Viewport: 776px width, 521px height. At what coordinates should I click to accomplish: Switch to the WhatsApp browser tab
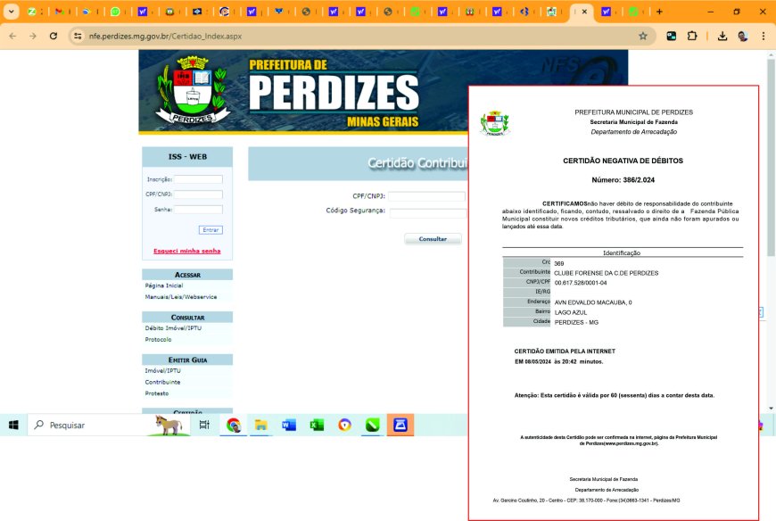point(115,12)
